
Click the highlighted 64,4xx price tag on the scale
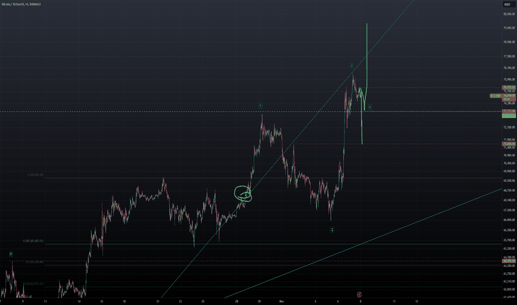pyautogui.click(x=509, y=261)
